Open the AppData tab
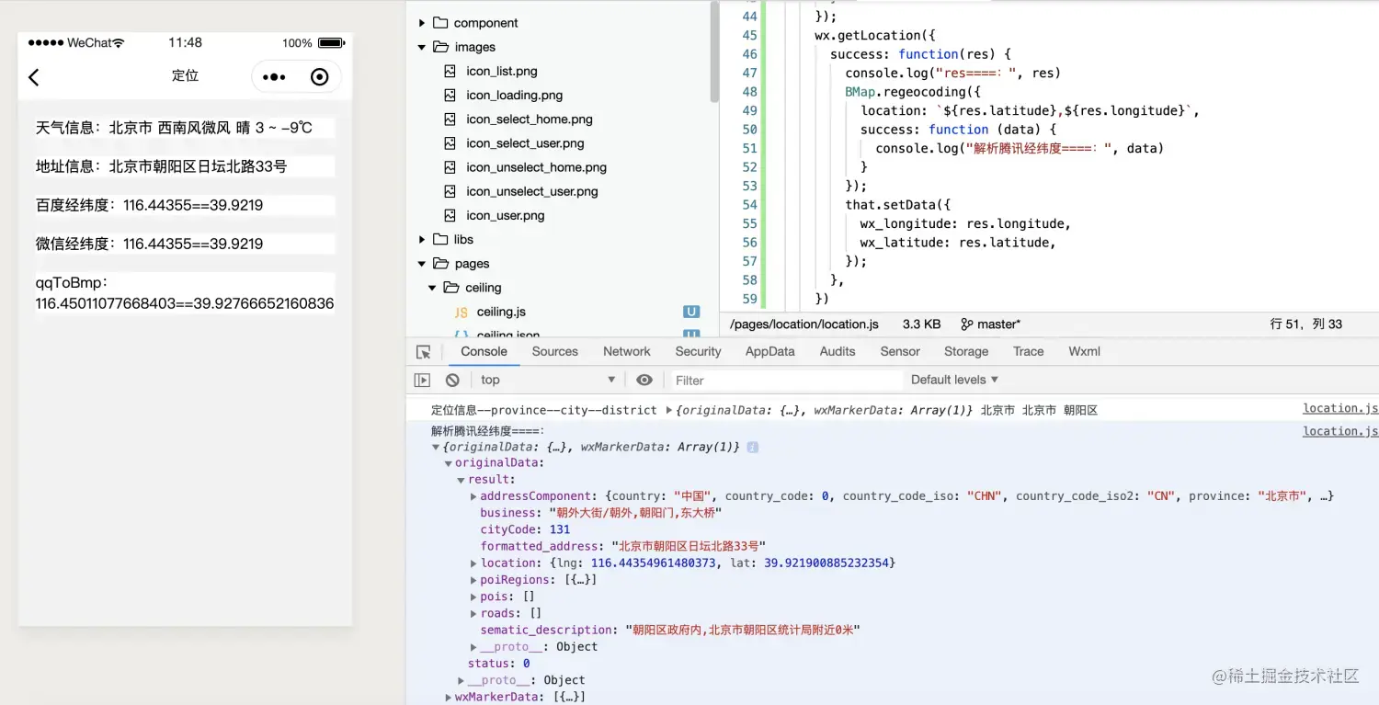This screenshot has height=705, width=1379. (x=769, y=351)
